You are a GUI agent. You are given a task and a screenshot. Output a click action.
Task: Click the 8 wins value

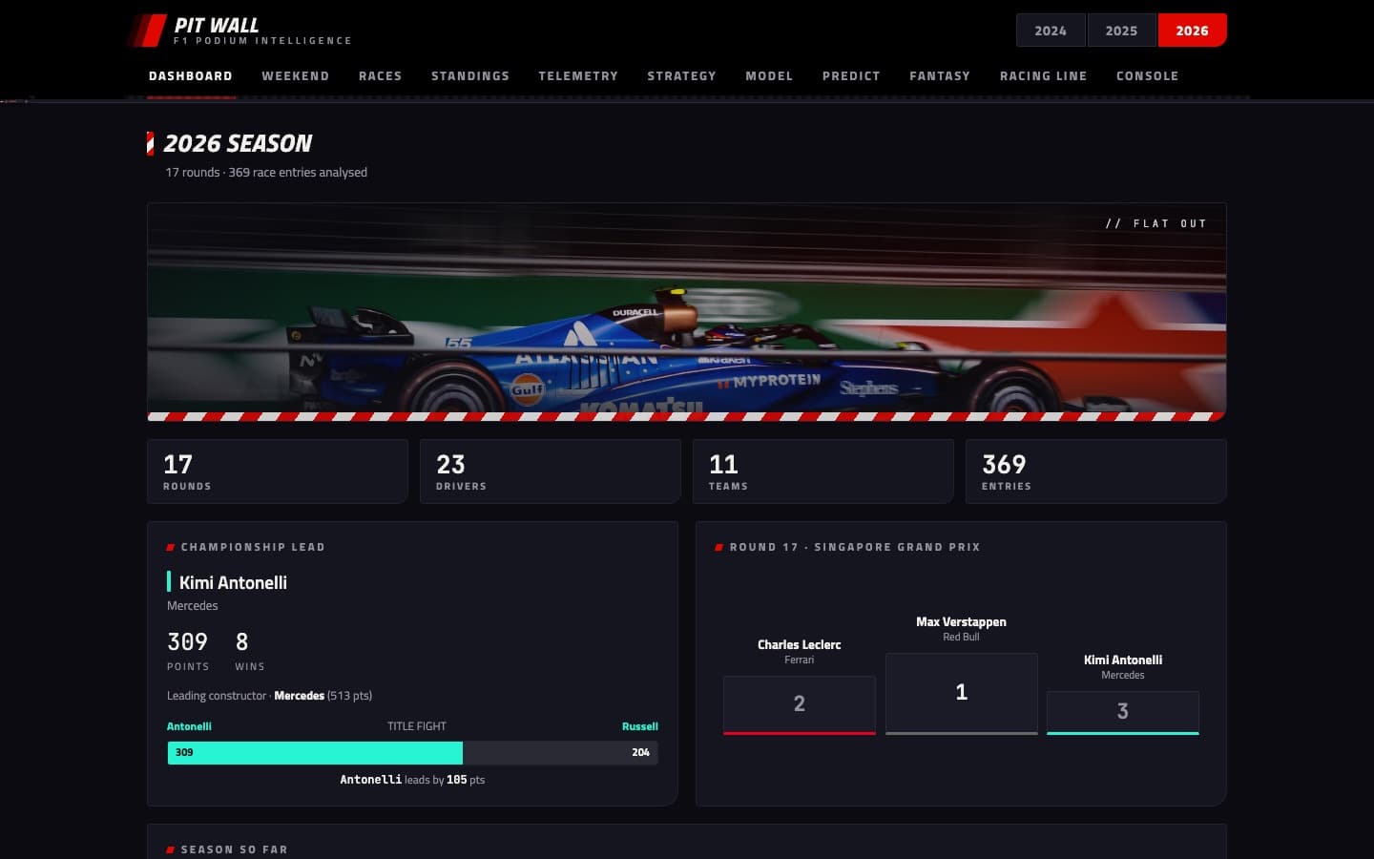point(241,642)
